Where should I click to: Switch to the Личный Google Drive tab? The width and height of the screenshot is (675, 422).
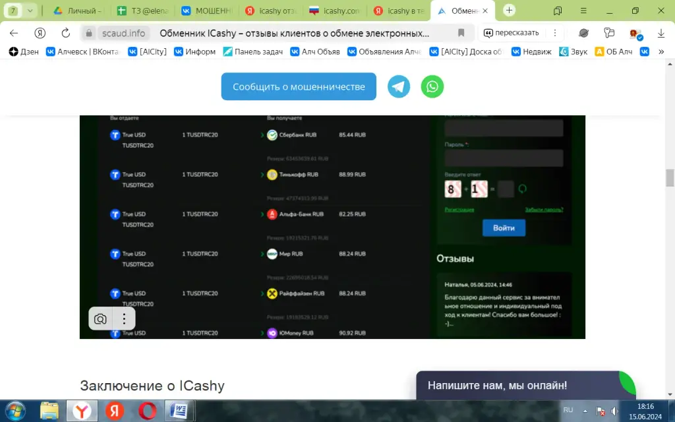click(x=78, y=11)
